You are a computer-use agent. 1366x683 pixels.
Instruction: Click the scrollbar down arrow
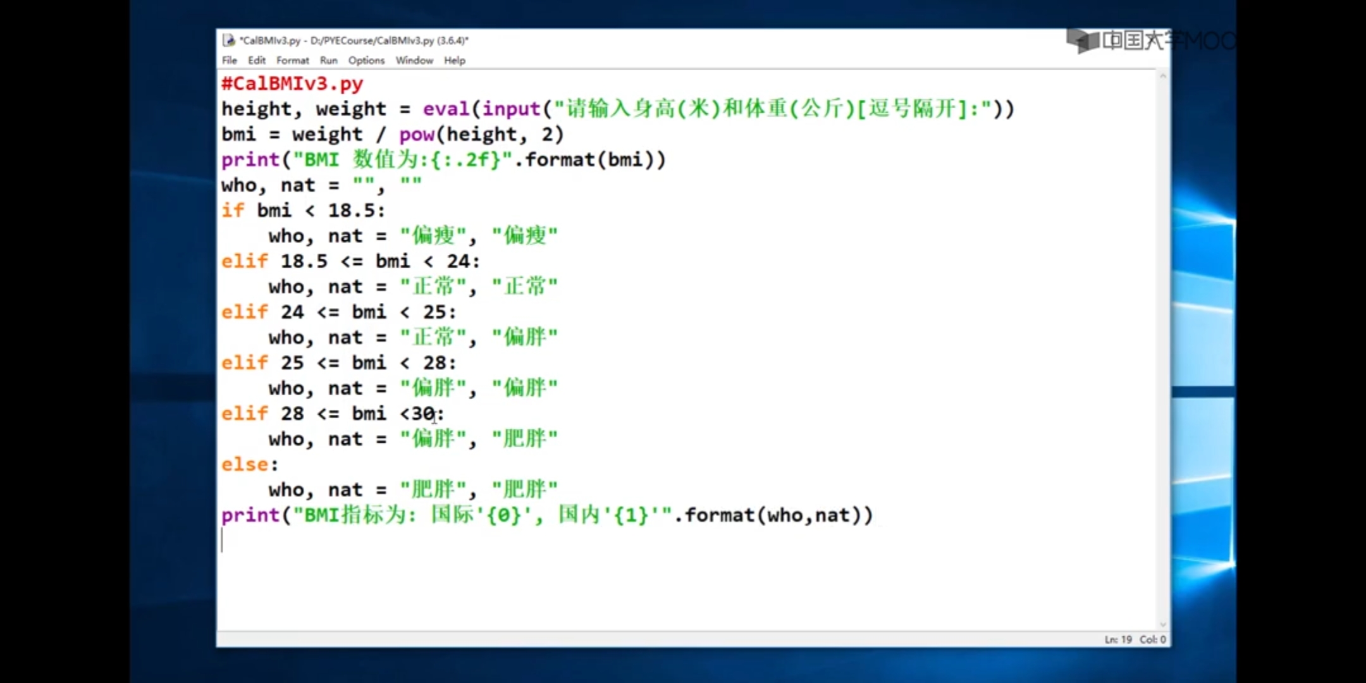tap(1162, 624)
